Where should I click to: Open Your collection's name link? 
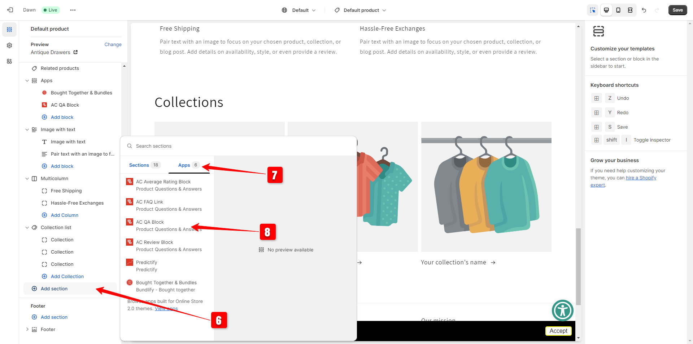pyautogui.click(x=458, y=263)
